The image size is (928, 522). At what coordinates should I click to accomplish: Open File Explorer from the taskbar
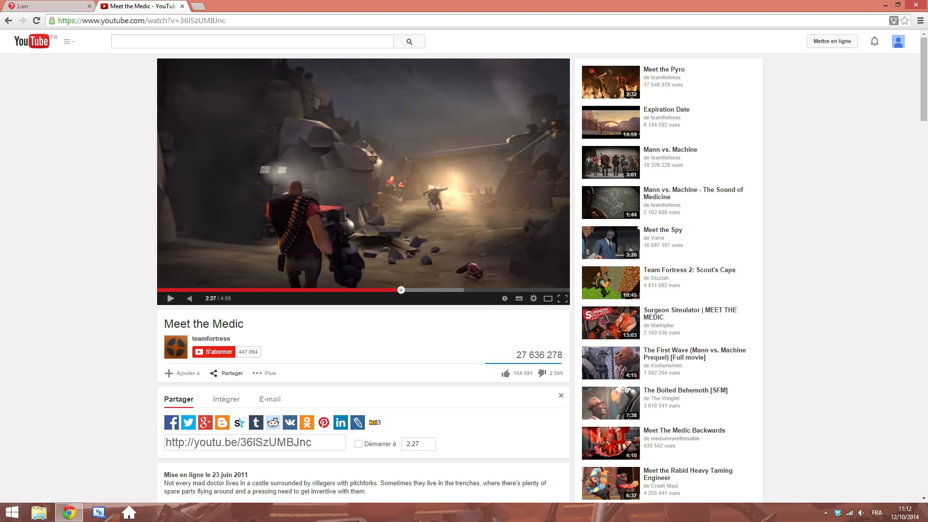click(x=39, y=512)
